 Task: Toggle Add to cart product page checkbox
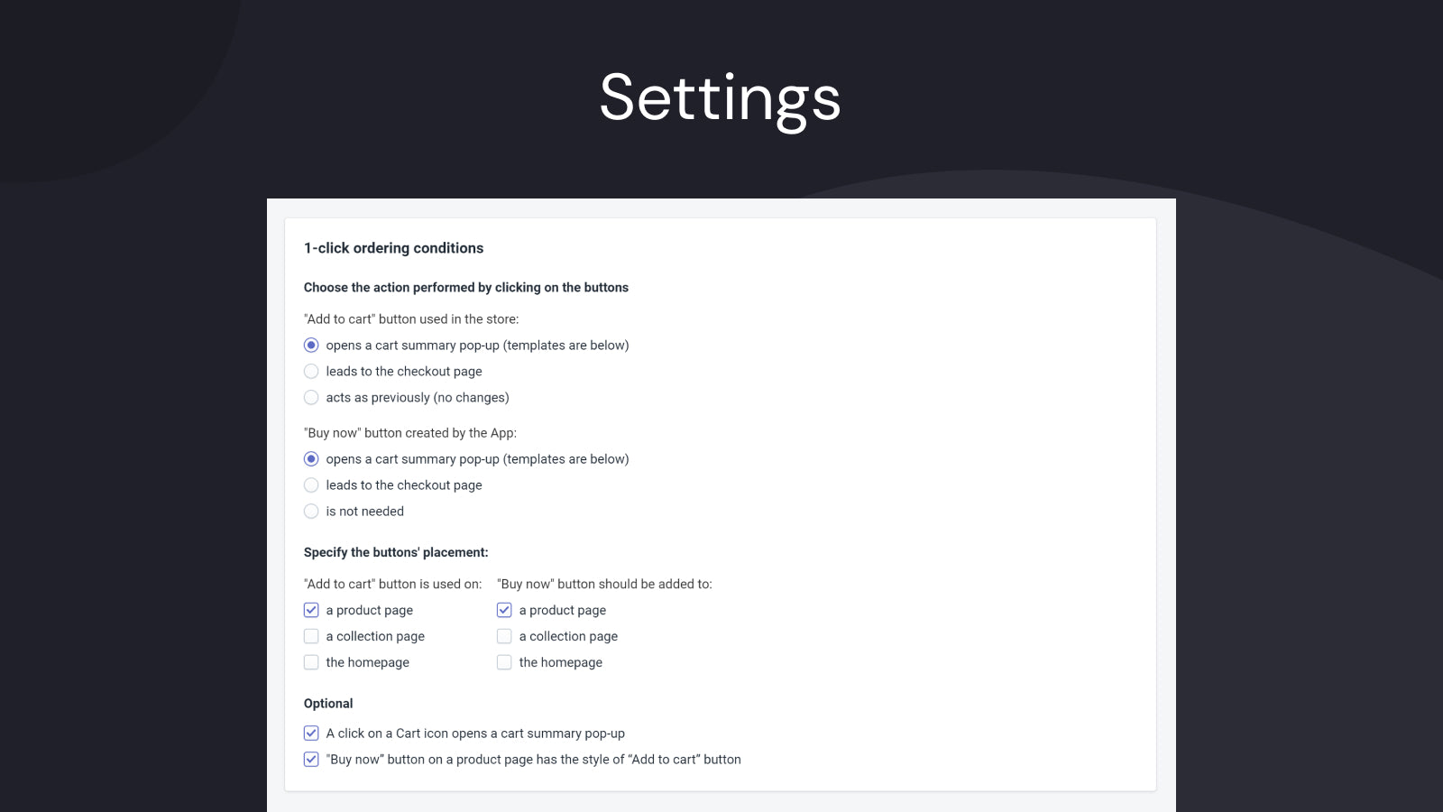pos(311,610)
